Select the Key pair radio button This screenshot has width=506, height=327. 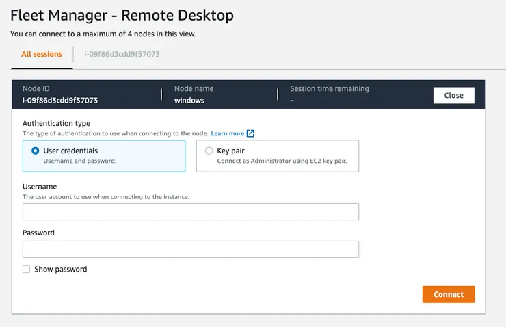click(209, 151)
